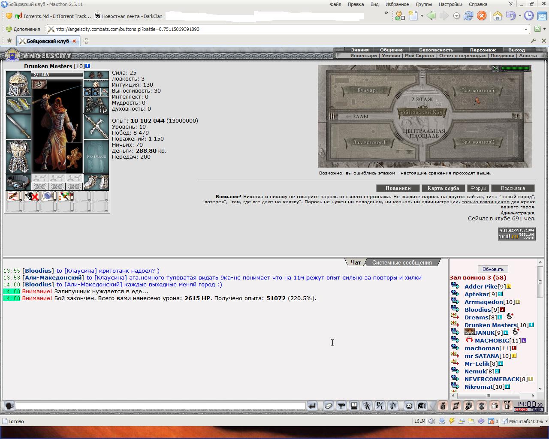Click the plate armor equipment slot

click(18, 156)
